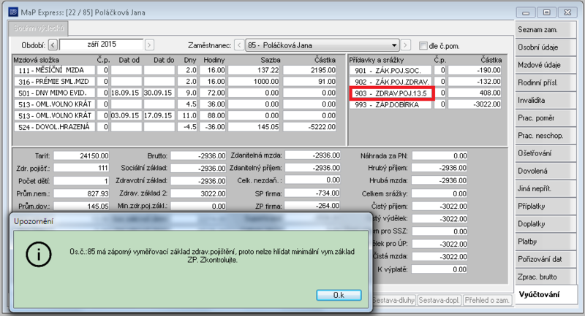The image size is (585, 316).
Task: Click the info icon in the Upozornění dialog
Action: [39, 254]
